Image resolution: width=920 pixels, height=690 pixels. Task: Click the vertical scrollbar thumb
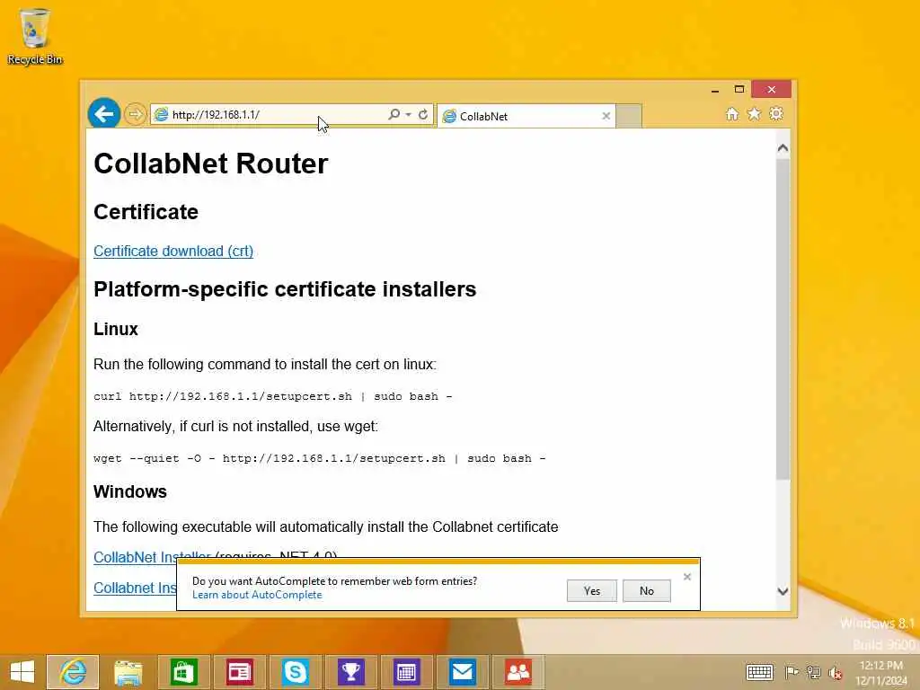click(x=783, y=320)
